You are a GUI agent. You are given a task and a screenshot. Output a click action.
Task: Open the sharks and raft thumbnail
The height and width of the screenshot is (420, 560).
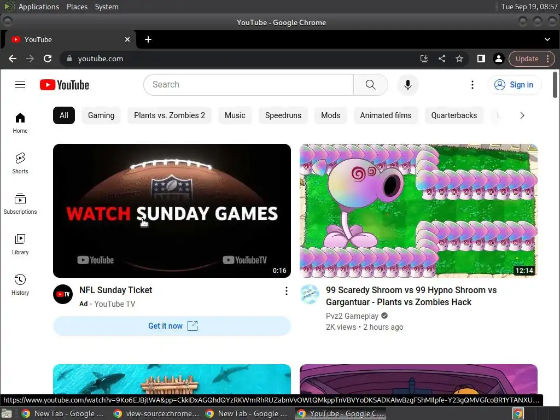click(172, 380)
